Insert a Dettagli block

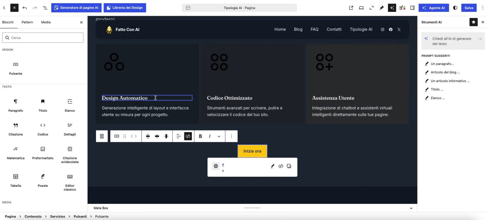coord(70,129)
